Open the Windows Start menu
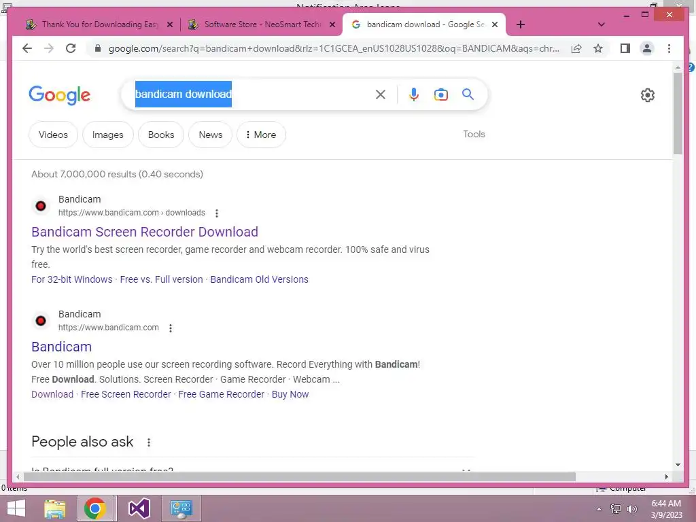696x522 pixels. [16, 508]
